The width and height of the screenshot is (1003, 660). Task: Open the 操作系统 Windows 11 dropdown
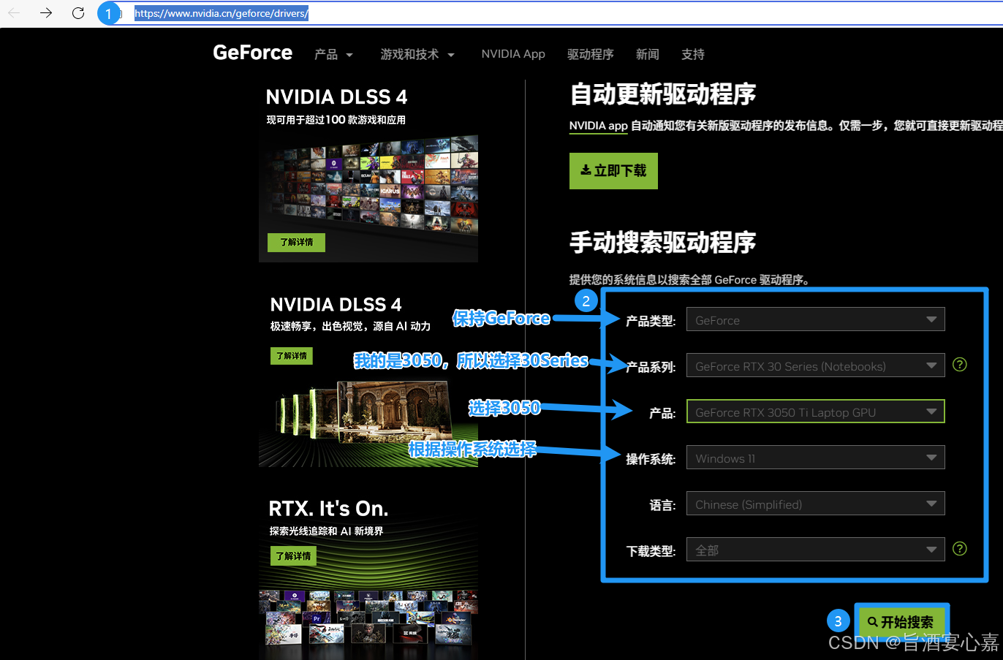pos(815,458)
